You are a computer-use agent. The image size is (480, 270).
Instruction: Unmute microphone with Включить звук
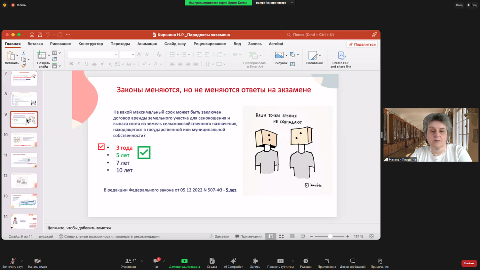click(x=13, y=261)
